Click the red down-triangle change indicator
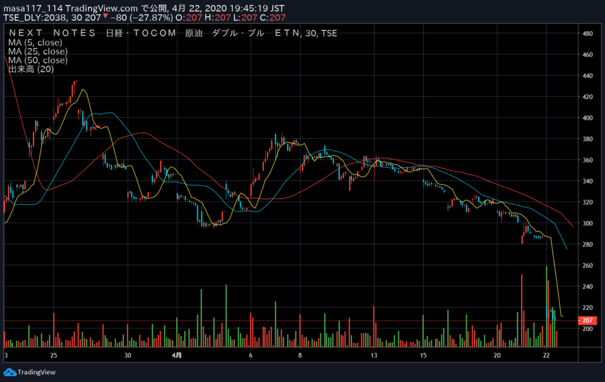605x382 pixels. click(105, 16)
